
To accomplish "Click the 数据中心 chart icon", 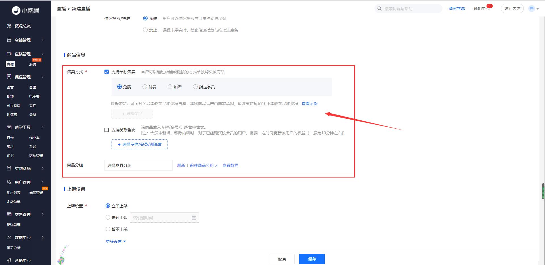I will 9,237.
